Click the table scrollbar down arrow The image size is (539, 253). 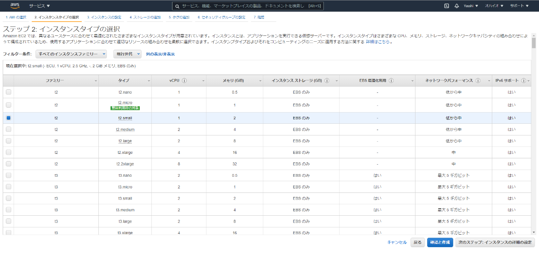[534, 232]
